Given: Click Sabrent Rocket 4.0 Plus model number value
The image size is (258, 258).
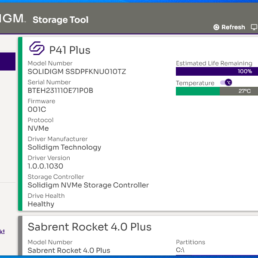Looking at the screenshot, I should [x=69, y=250].
